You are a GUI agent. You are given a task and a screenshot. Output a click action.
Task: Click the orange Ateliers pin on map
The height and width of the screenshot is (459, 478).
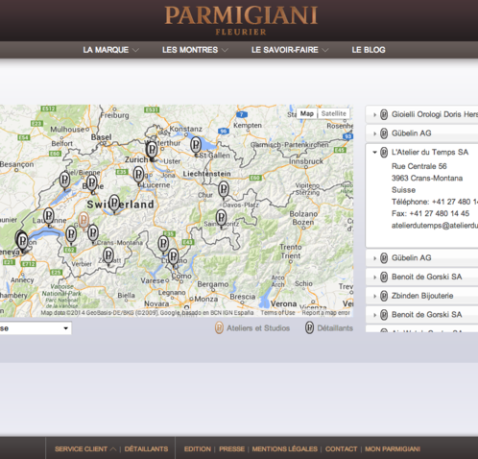click(84, 221)
